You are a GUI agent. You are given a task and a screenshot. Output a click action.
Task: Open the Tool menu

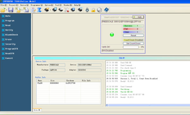point(58,5)
